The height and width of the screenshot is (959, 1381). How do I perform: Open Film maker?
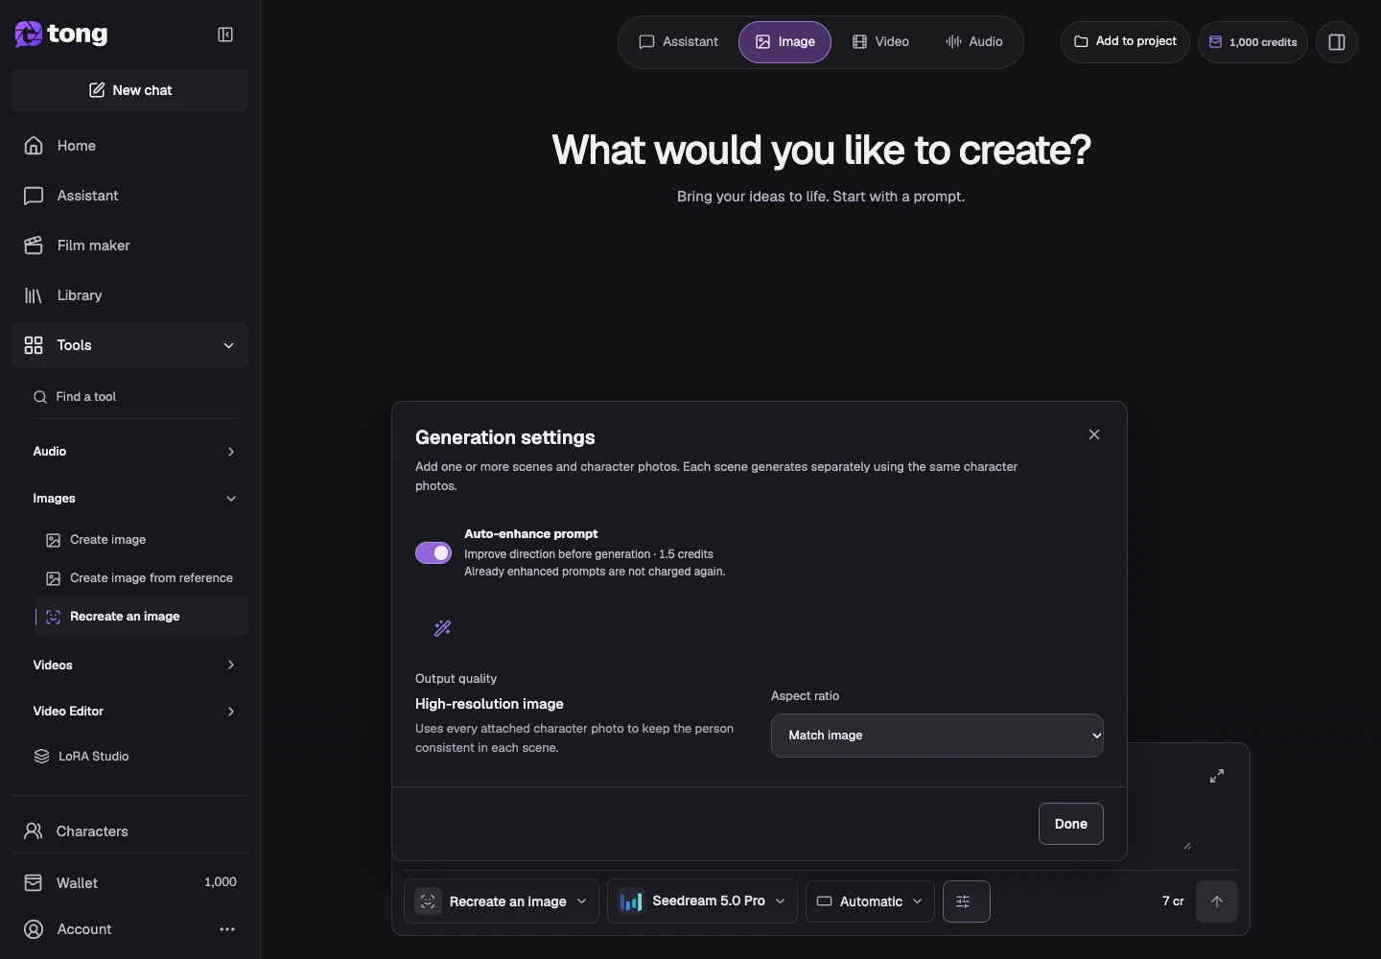129,246
